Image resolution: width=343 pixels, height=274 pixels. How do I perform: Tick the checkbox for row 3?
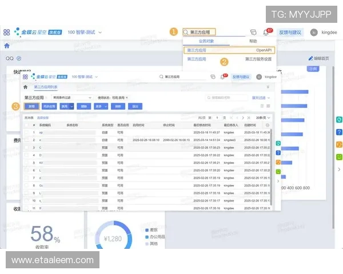click(26, 147)
